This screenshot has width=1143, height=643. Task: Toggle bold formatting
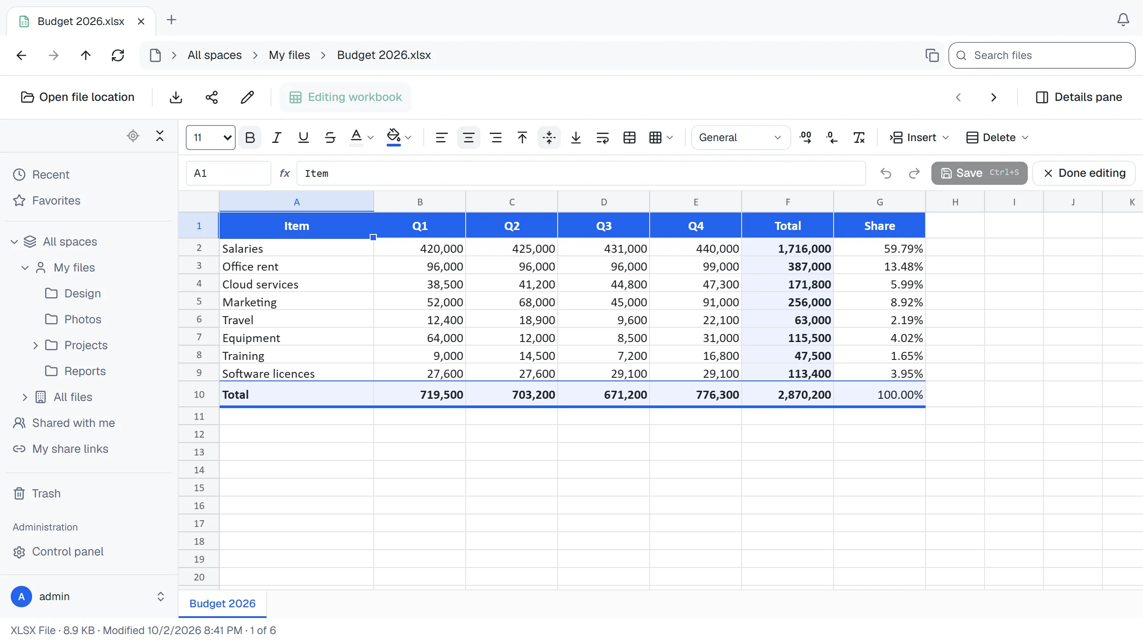tap(250, 138)
